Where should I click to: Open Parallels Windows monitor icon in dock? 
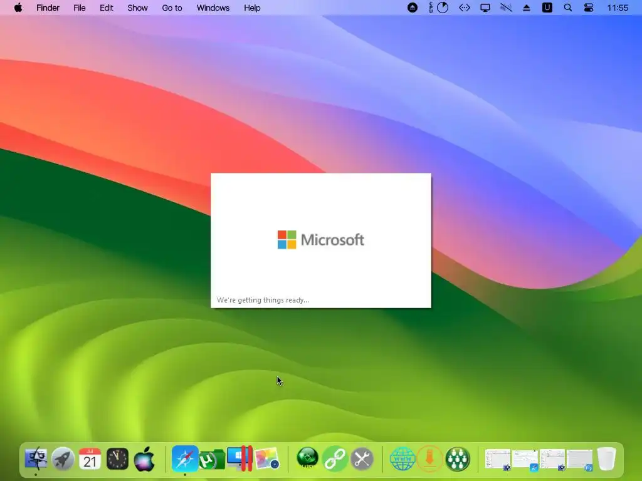coord(240,458)
